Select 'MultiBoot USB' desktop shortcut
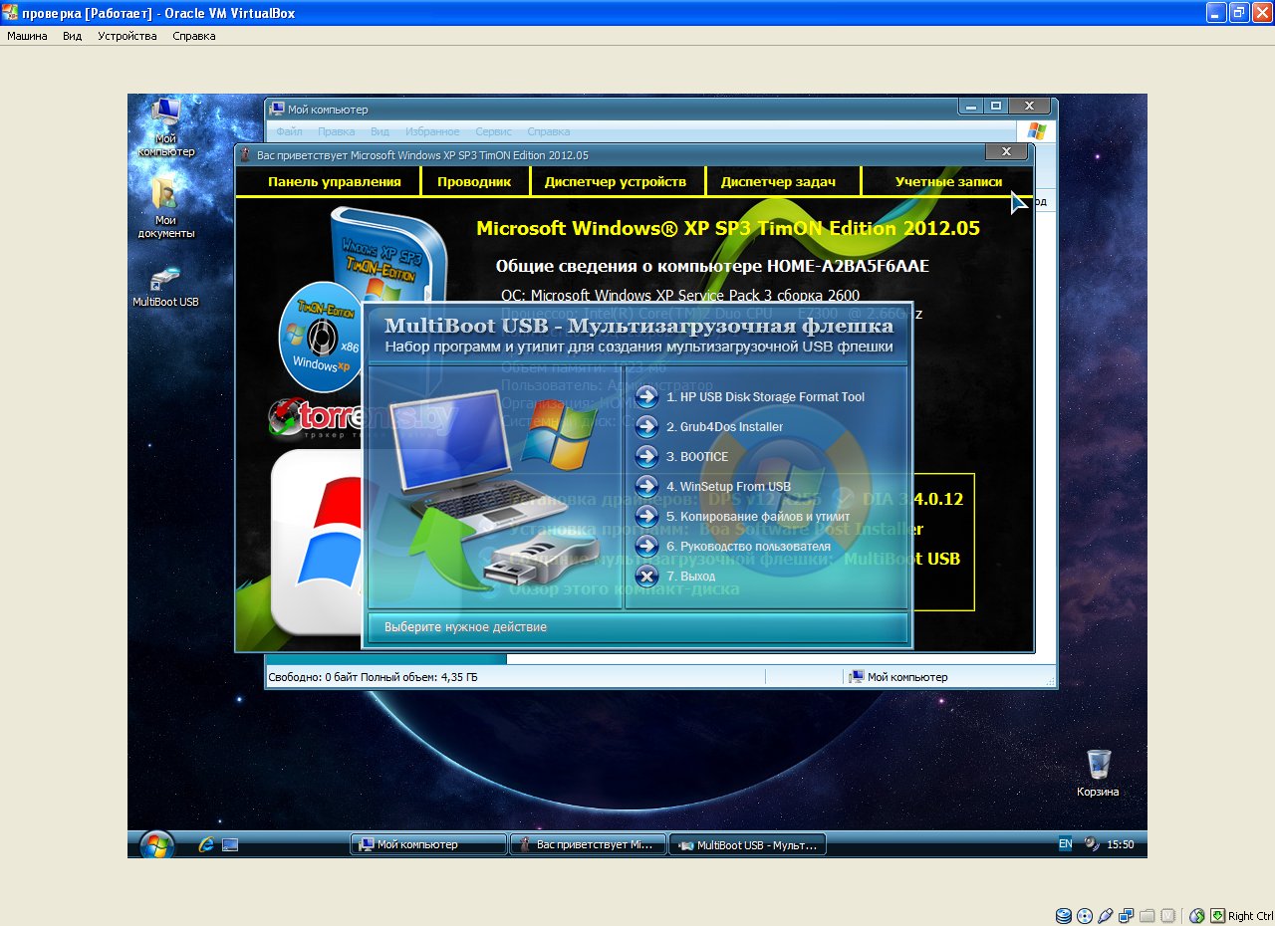 tap(166, 287)
